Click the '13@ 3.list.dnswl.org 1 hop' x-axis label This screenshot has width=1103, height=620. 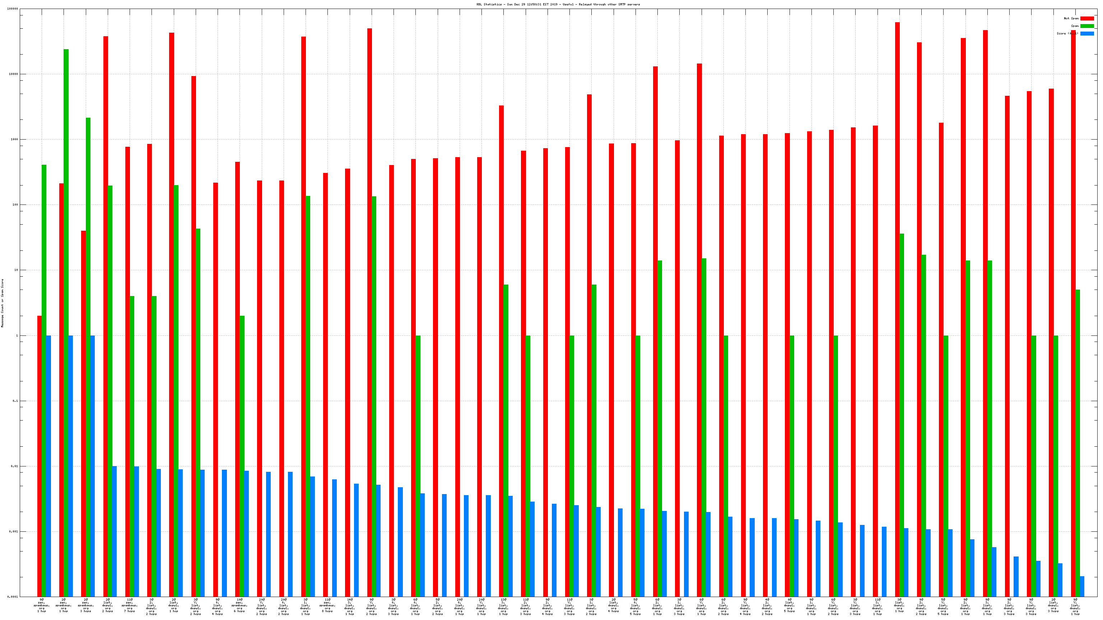pos(503,607)
